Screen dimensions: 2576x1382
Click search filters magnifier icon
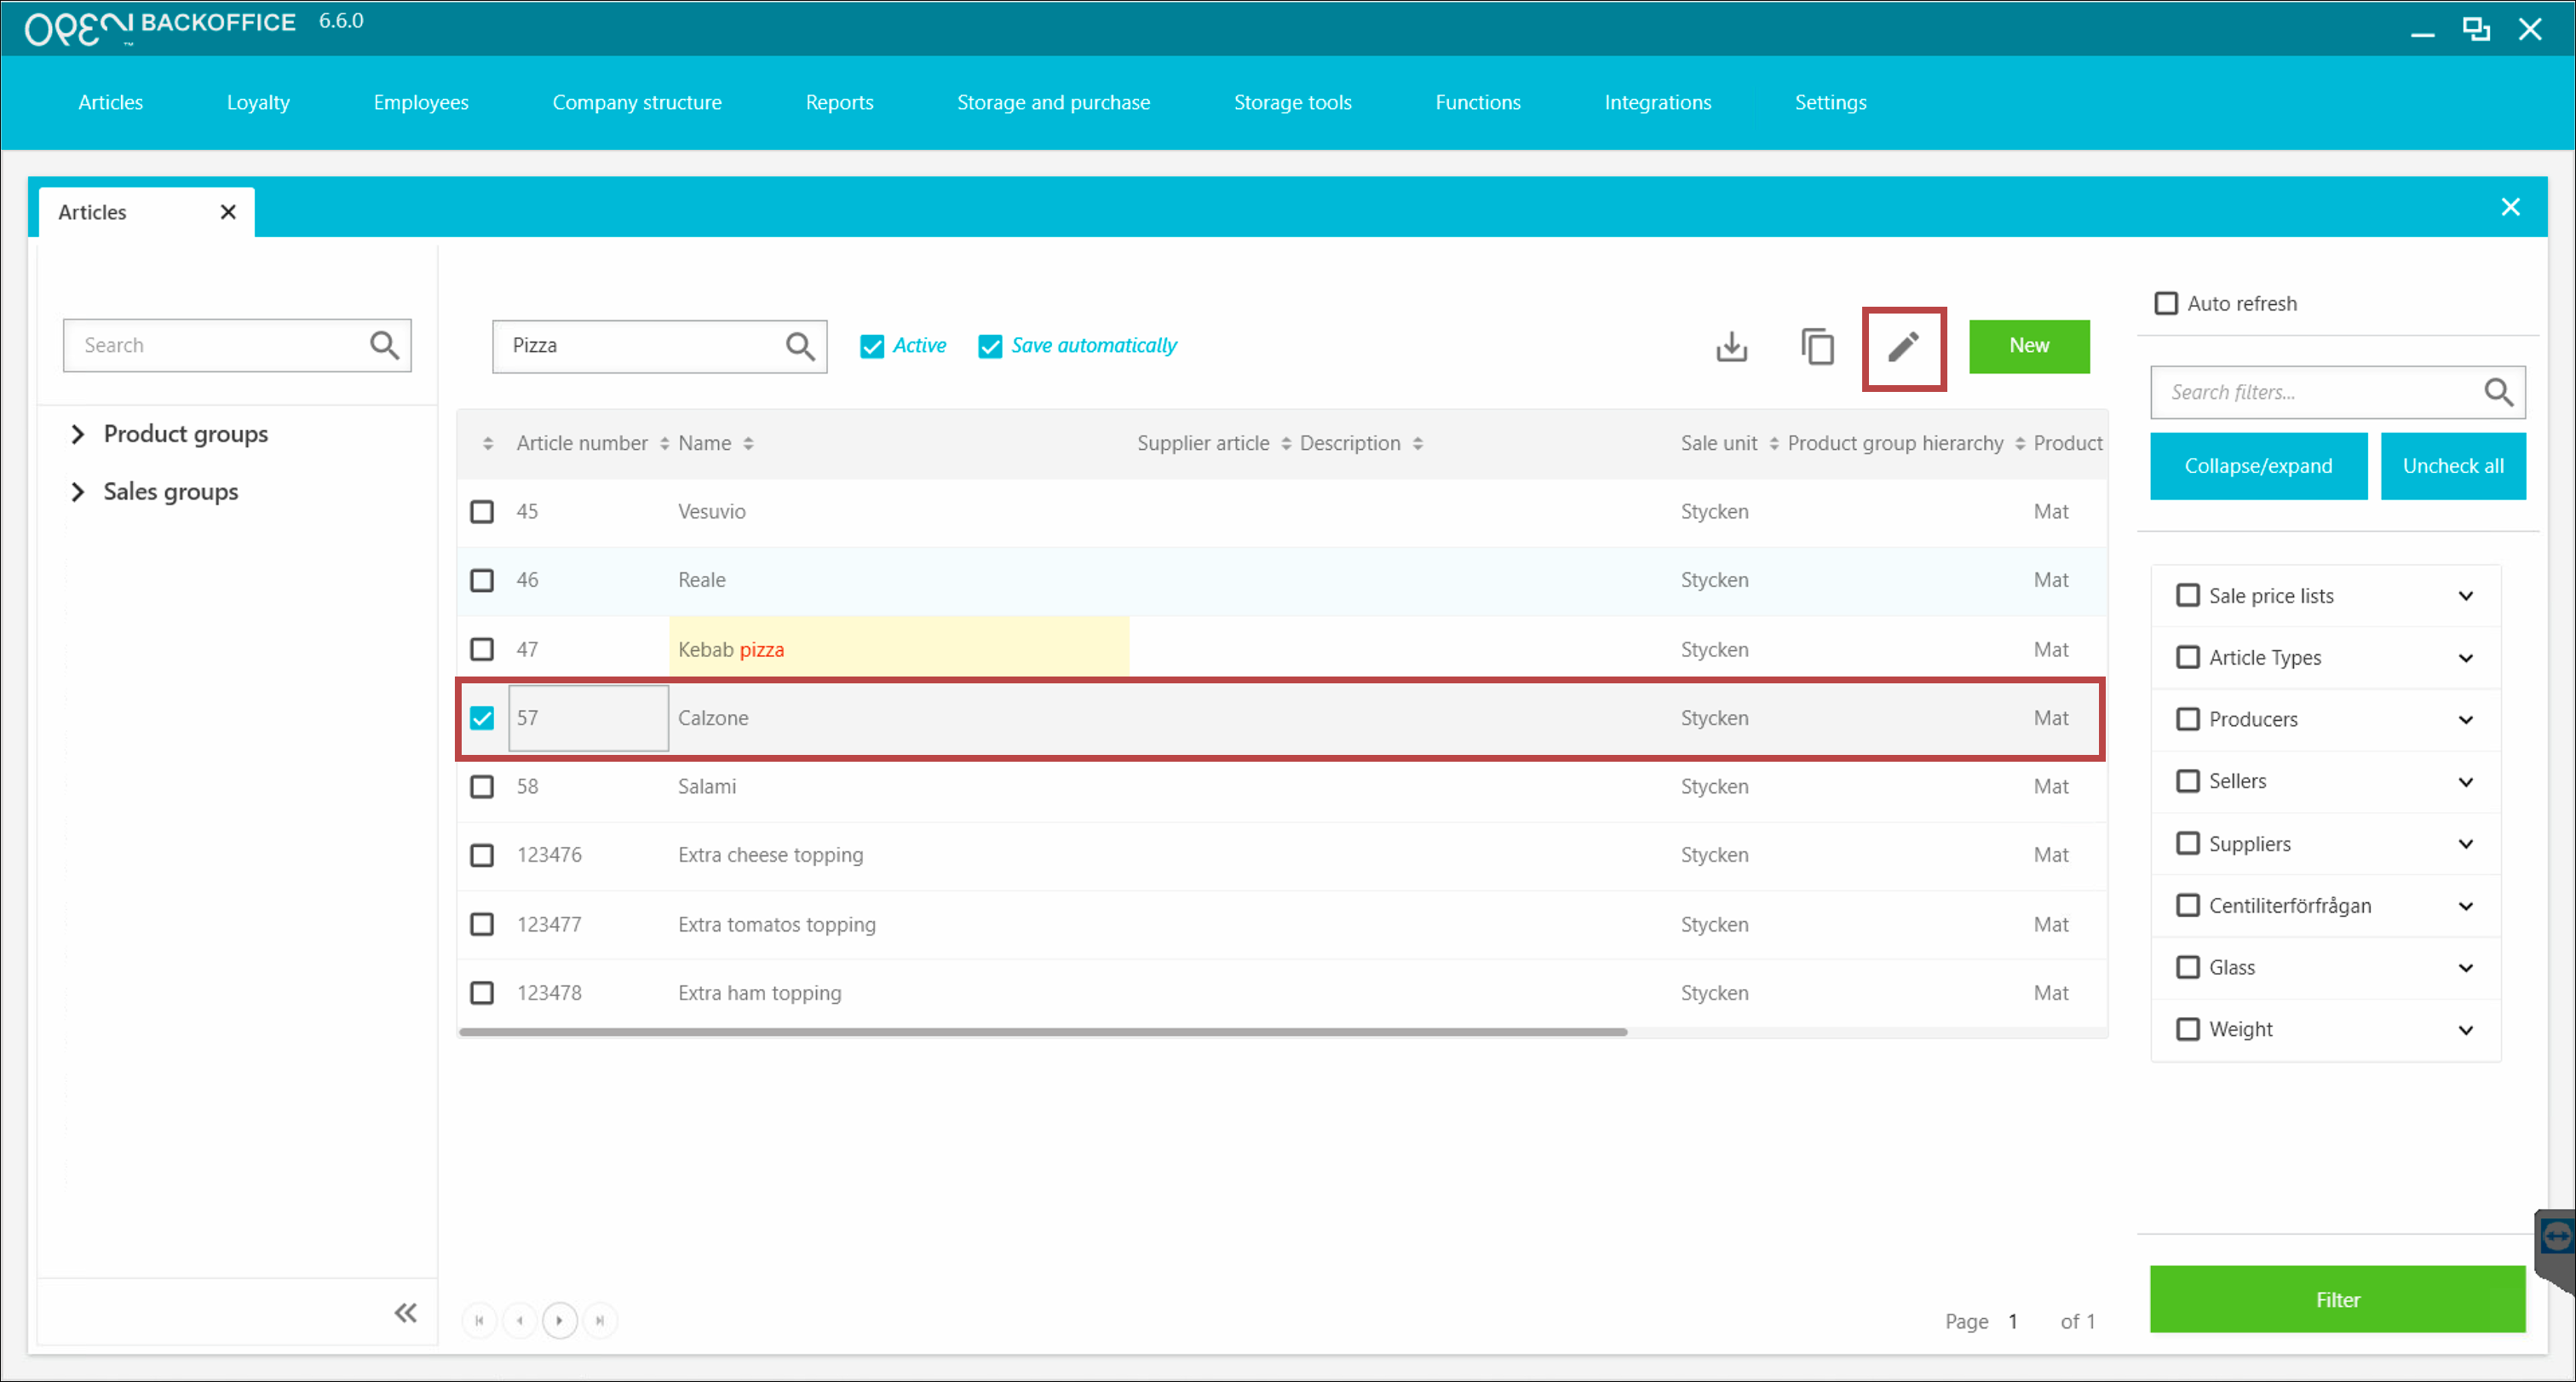click(x=2497, y=392)
